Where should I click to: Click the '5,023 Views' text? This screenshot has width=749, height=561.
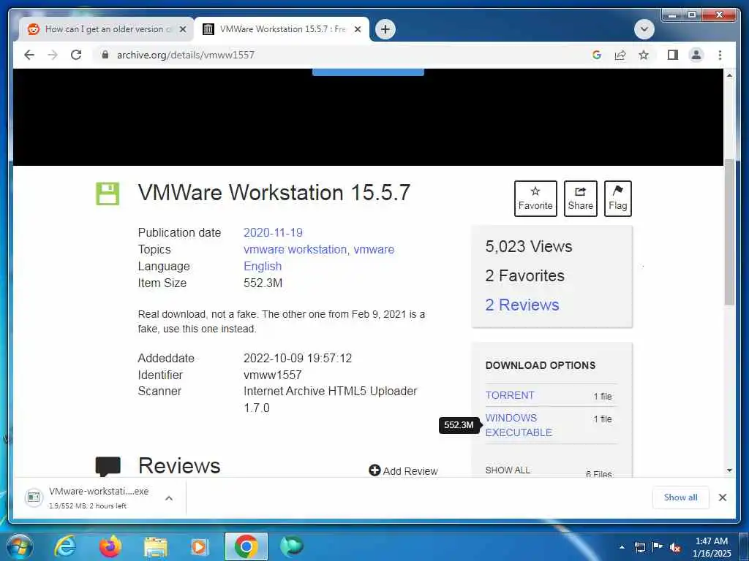(x=528, y=247)
